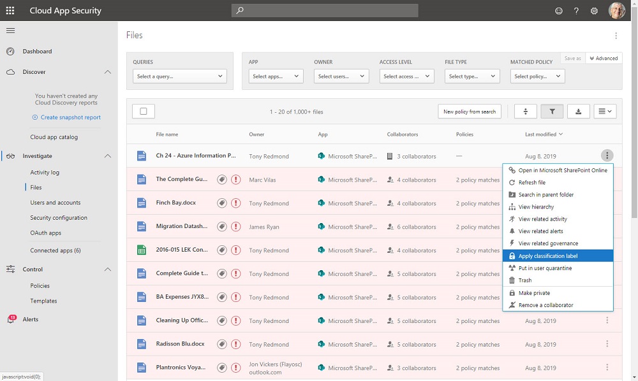
Task: Click the bulk selection toolbar icon
Action: click(x=525, y=111)
